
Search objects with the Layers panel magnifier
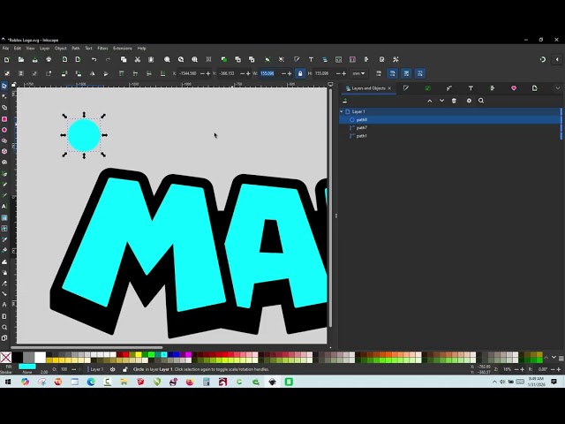point(481,101)
